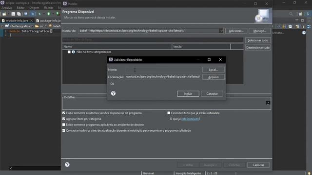Click 'Inserção Inteligente' in status bar

coord(188,173)
